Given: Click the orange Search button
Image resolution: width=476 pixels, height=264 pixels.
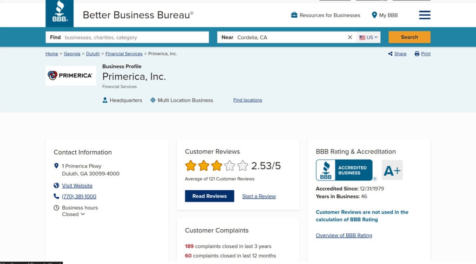Looking at the screenshot, I should (x=409, y=37).
